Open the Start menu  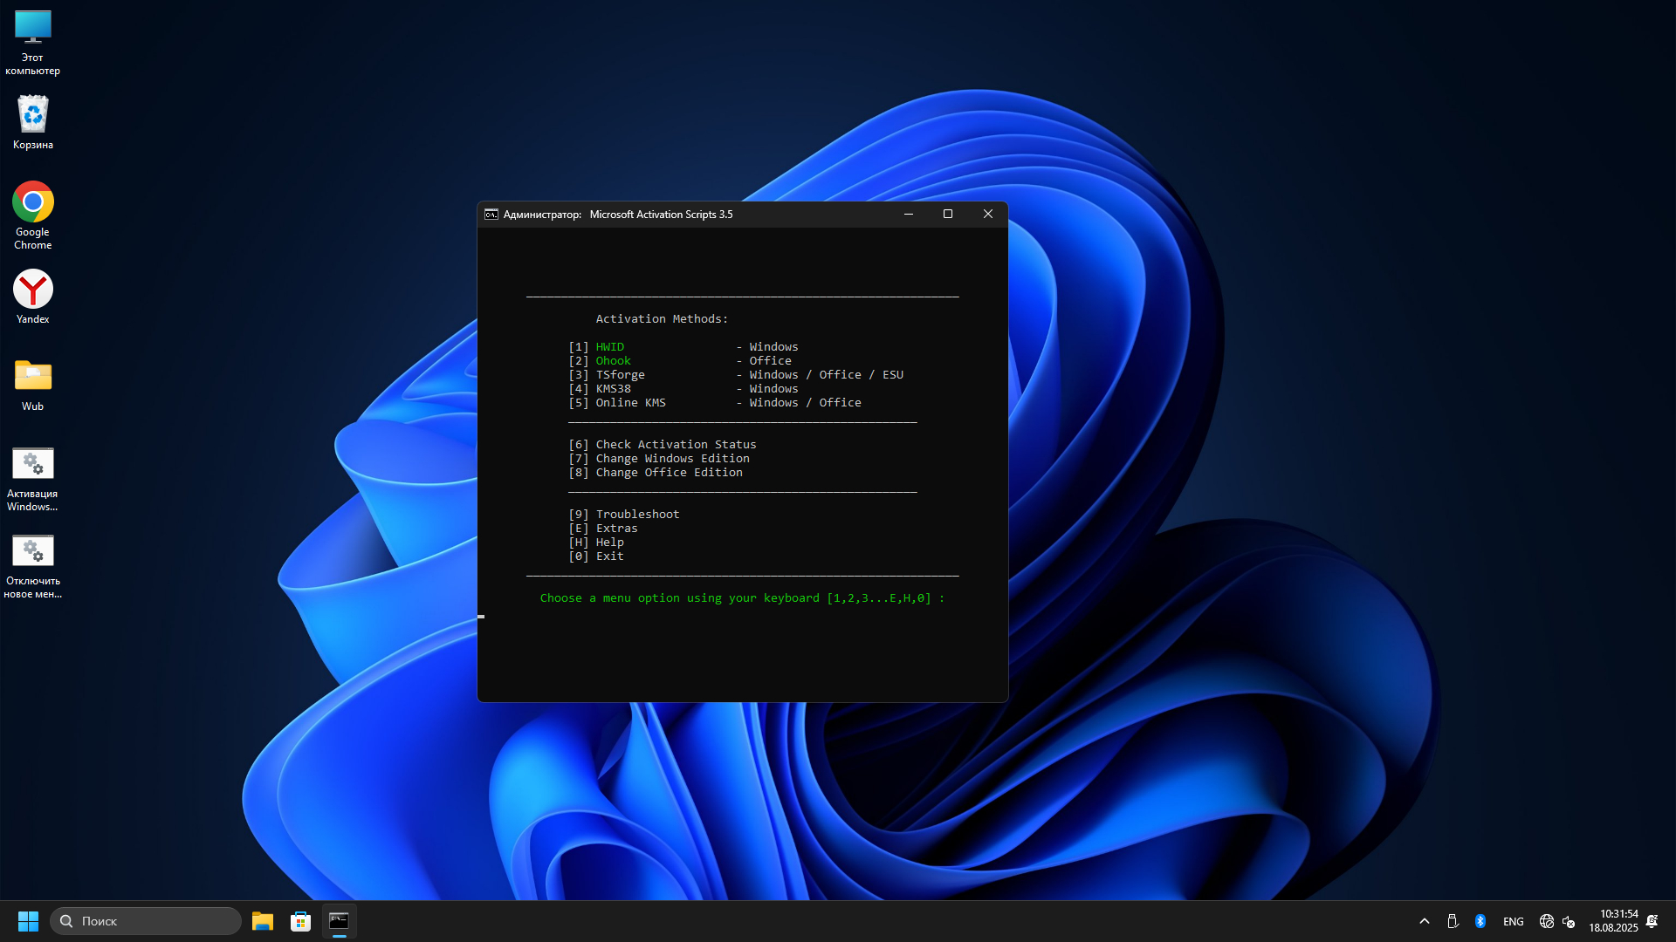click(x=28, y=920)
